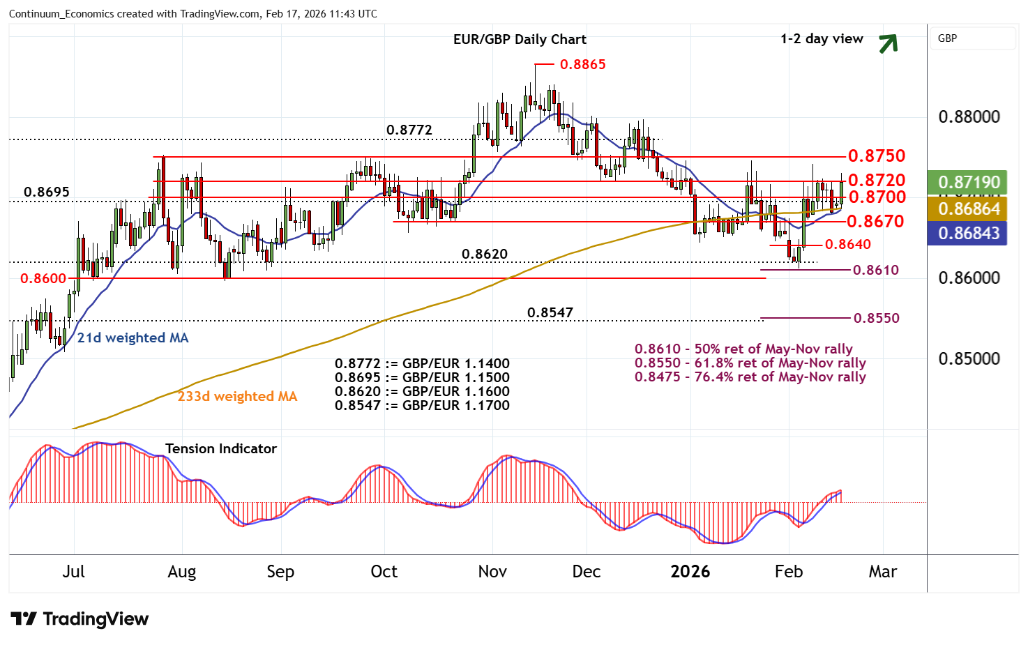Click the Tension Indicator label
The image size is (1028, 645).
pyautogui.click(x=220, y=448)
